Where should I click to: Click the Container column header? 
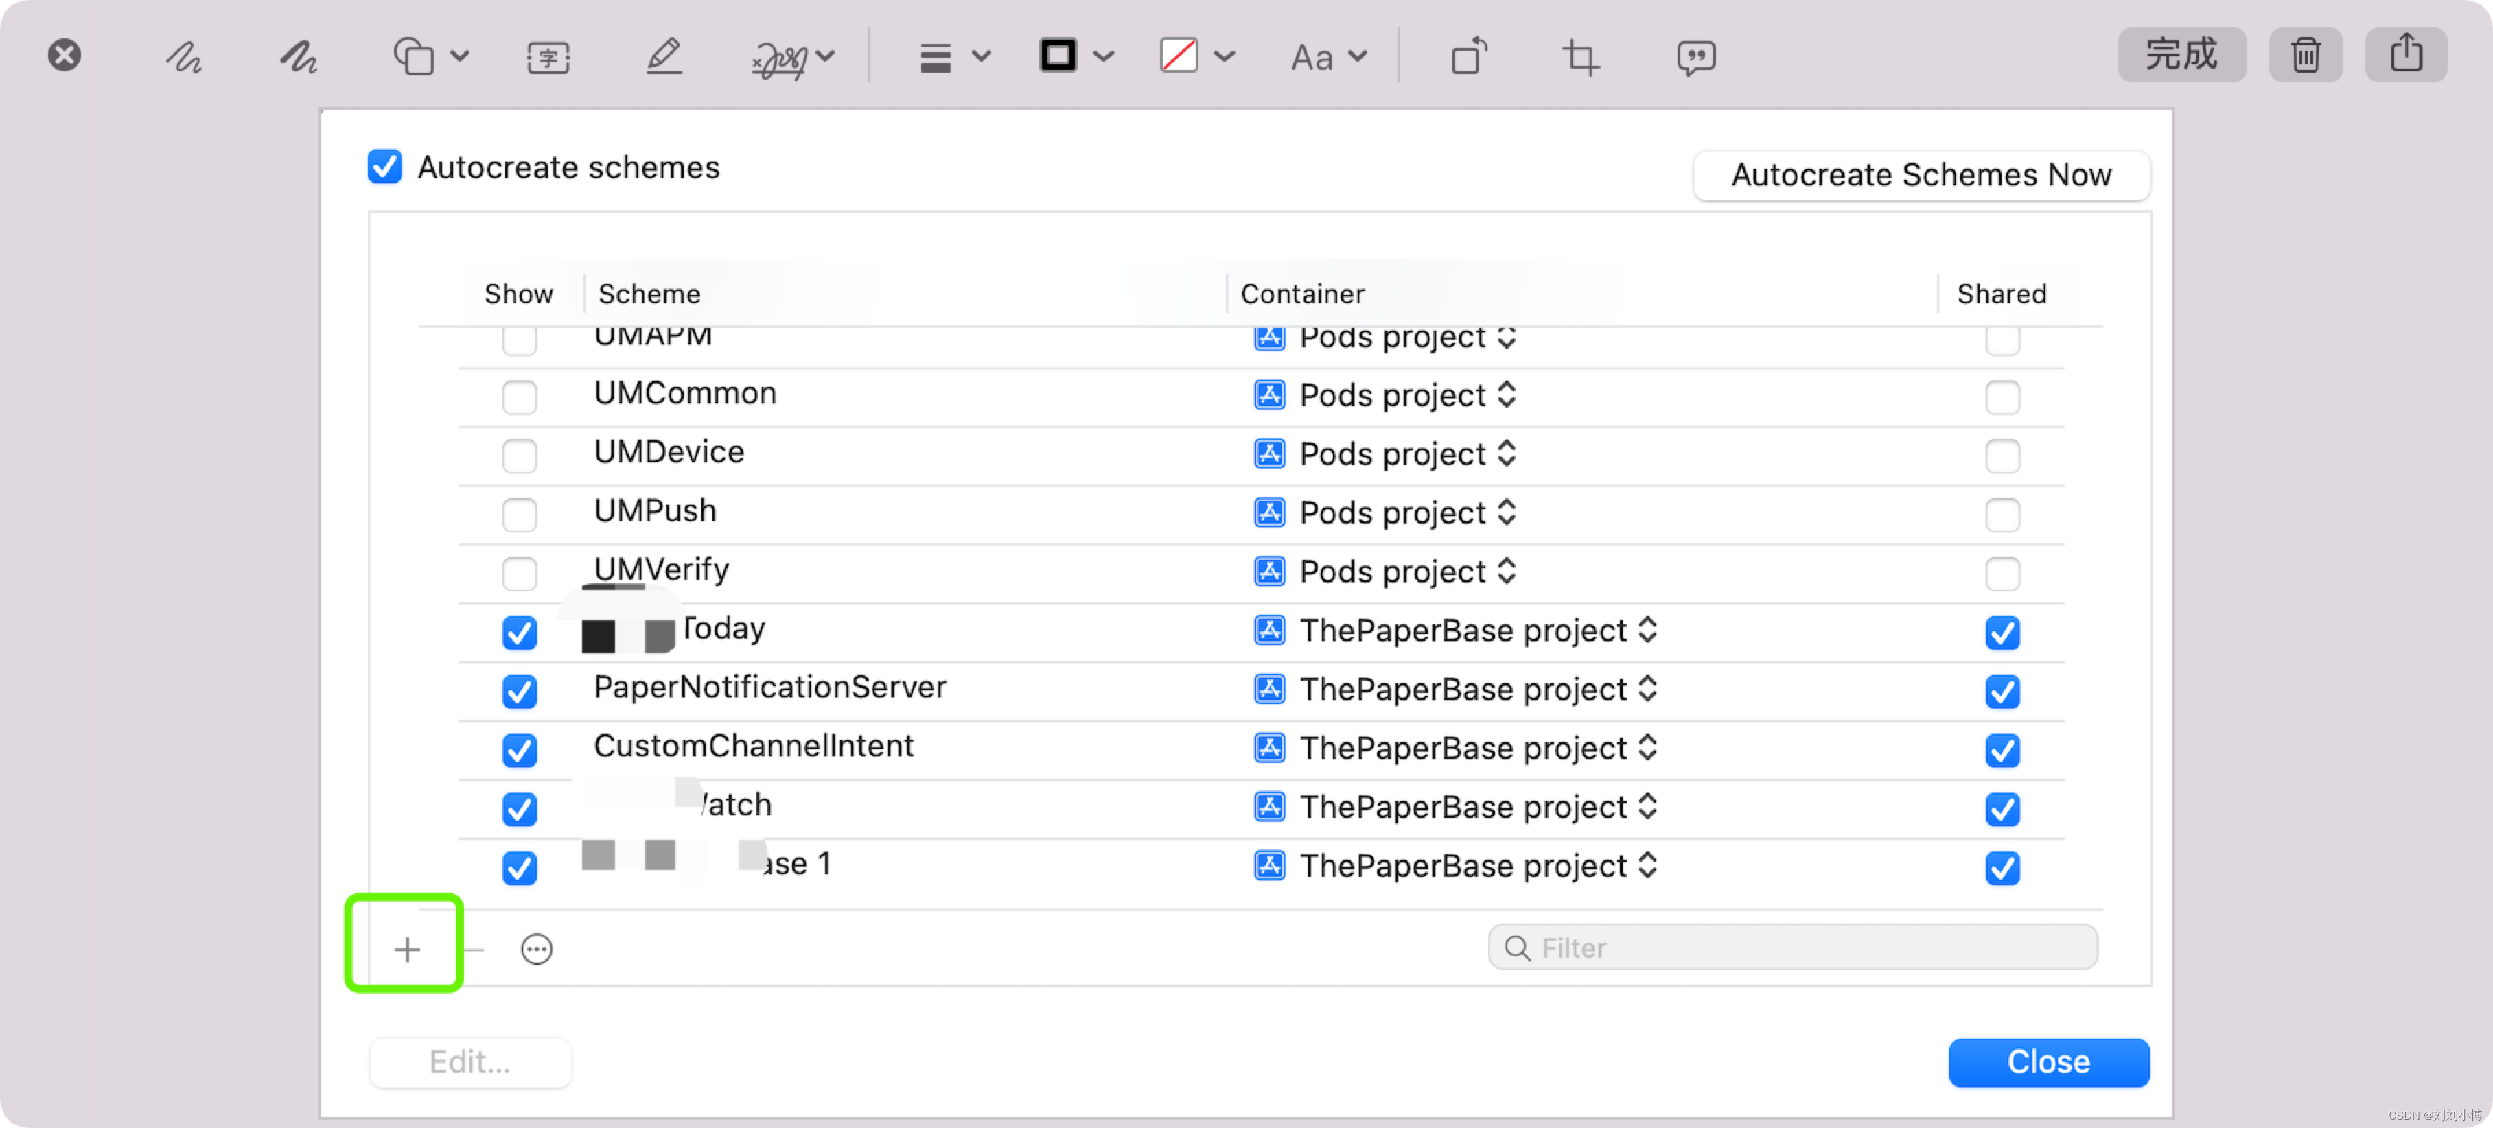click(x=1301, y=293)
